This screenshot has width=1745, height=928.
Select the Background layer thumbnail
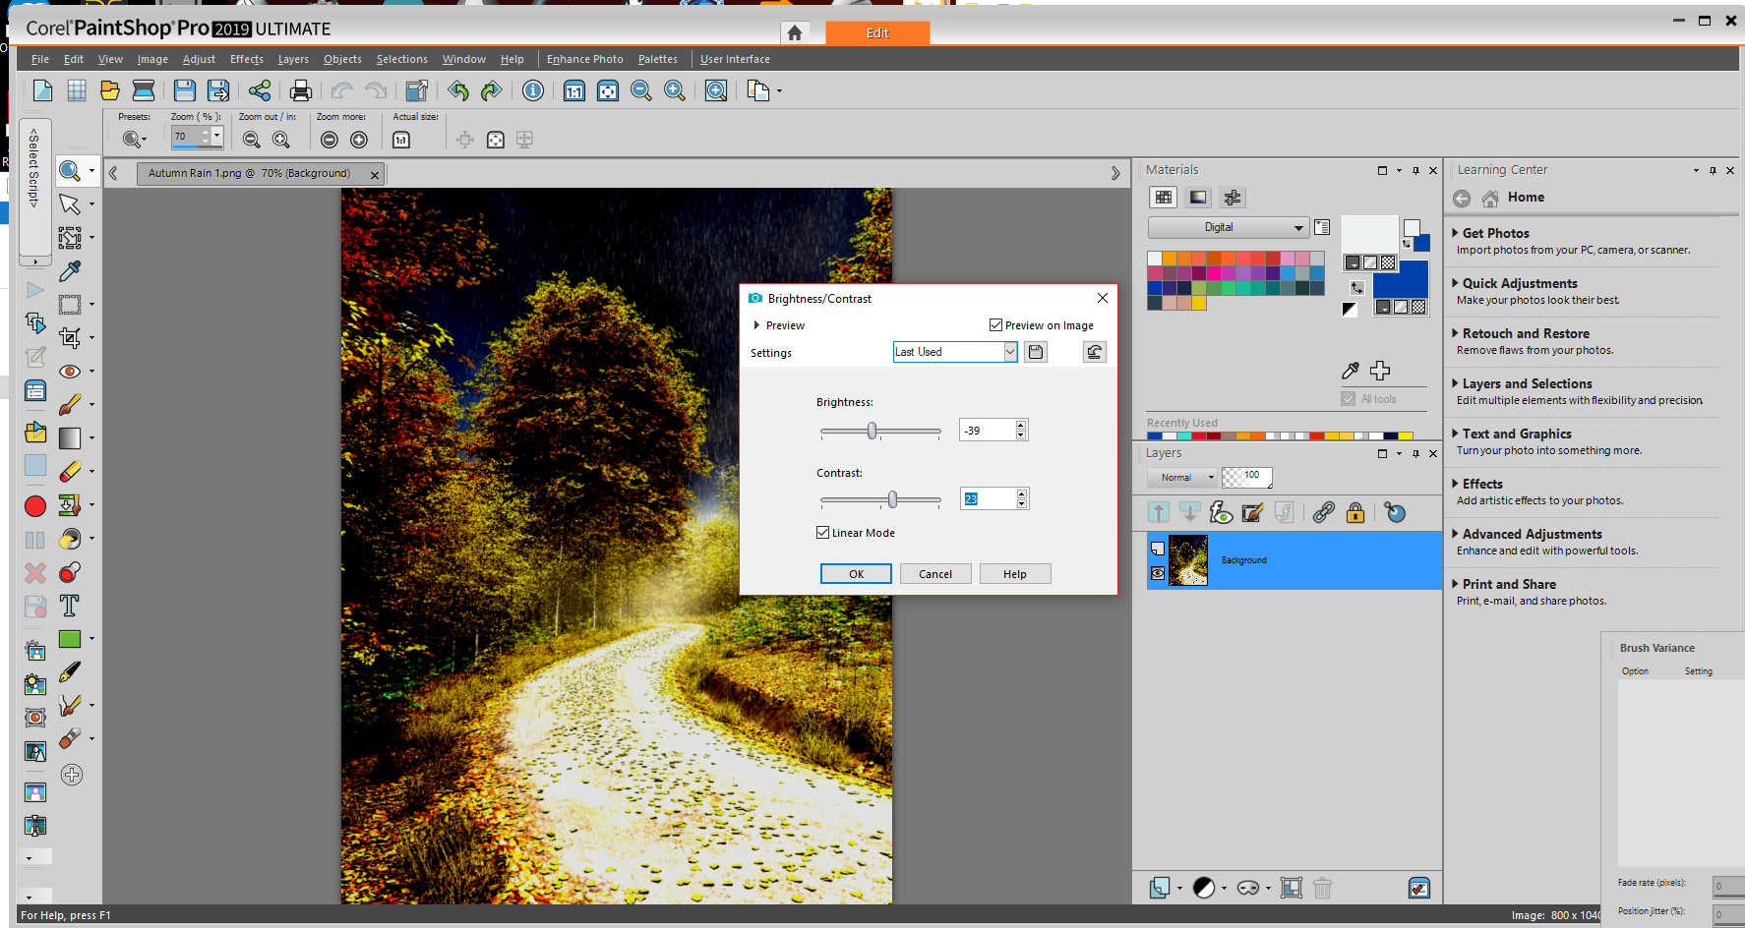click(x=1188, y=560)
